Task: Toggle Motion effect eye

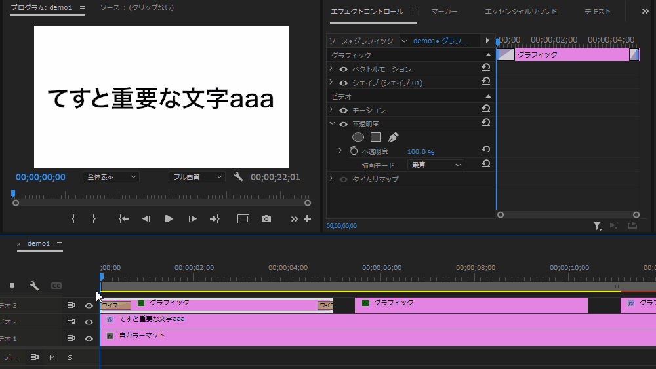Action: pyautogui.click(x=344, y=111)
